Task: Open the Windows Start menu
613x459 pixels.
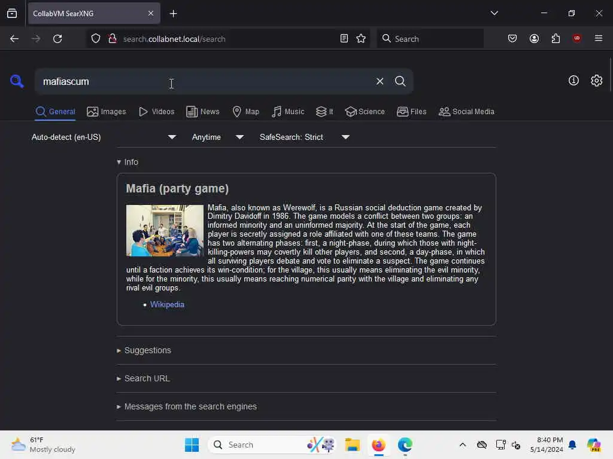Action: point(192,445)
